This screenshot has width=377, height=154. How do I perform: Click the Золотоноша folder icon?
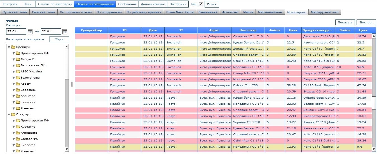coord(18,78)
